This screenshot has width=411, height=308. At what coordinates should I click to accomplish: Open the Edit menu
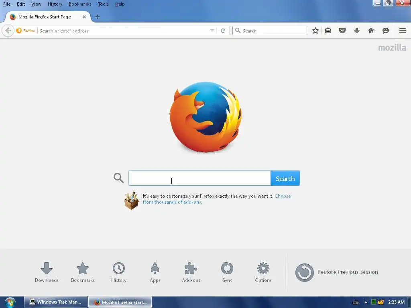point(21,4)
